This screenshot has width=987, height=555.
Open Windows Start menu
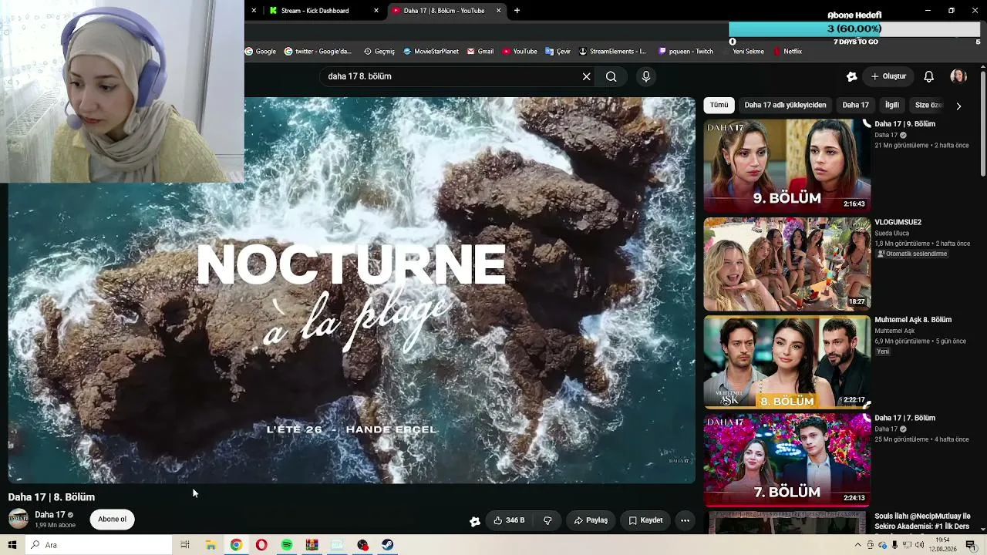[x=12, y=545]
